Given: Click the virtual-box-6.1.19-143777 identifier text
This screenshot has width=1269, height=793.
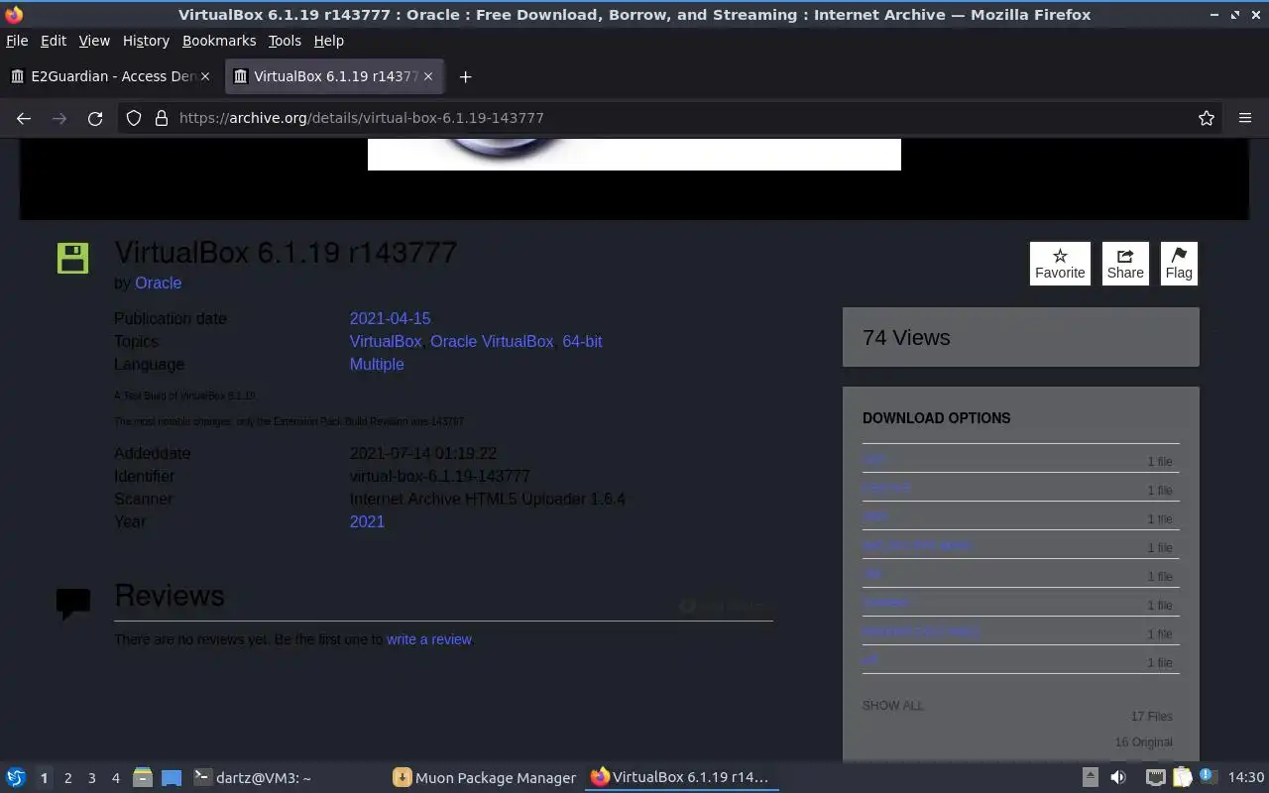Looking at the screenshot, I should [440, 476].
